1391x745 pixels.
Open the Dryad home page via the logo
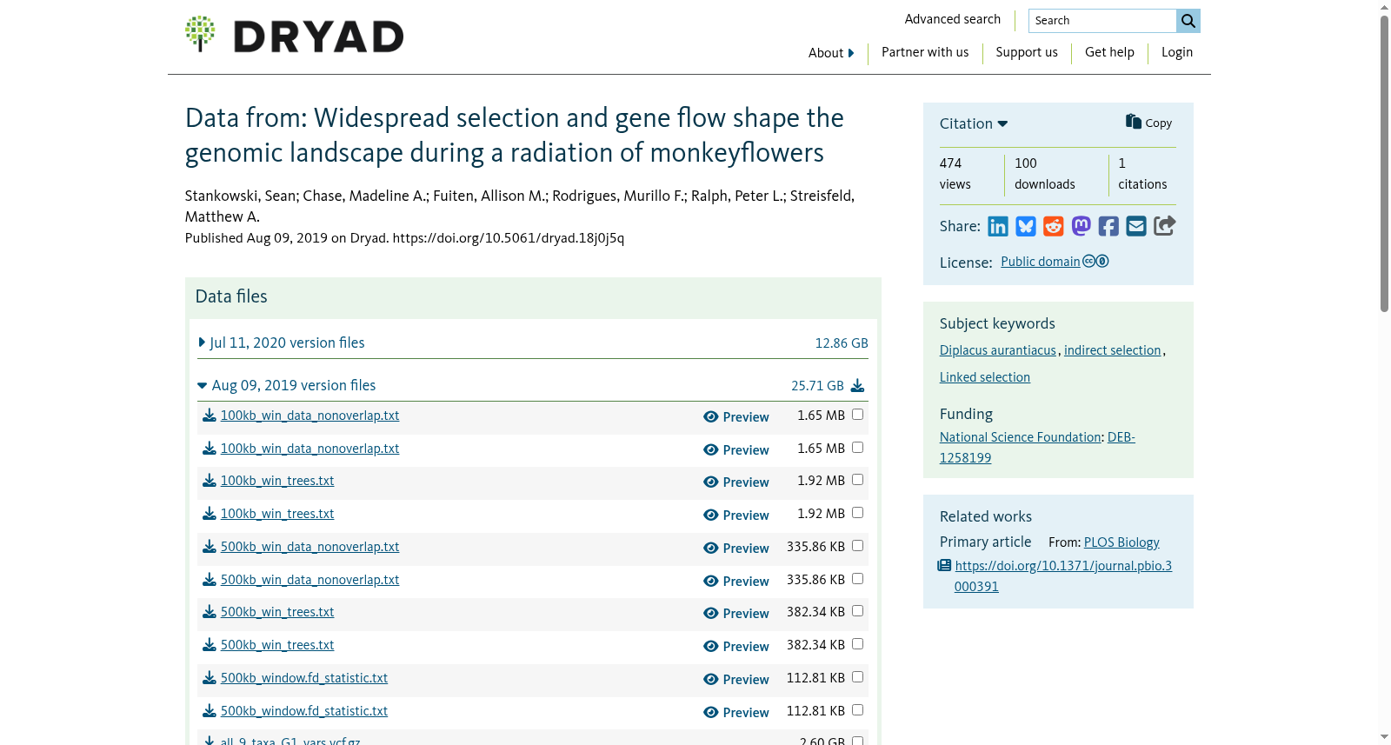coord(294,35)
